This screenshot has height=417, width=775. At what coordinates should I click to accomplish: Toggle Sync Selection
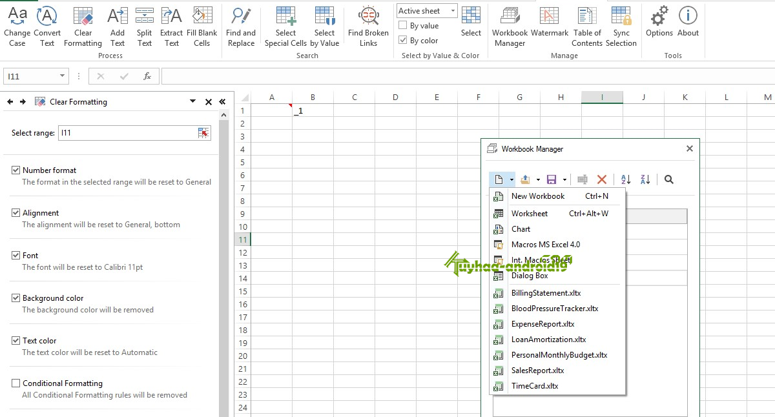(x=621, y=26)
